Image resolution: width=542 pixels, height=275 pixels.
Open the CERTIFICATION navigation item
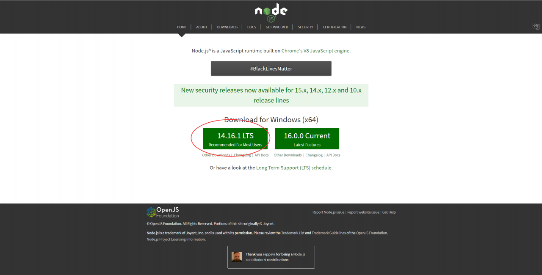click(x=335, y=27)
